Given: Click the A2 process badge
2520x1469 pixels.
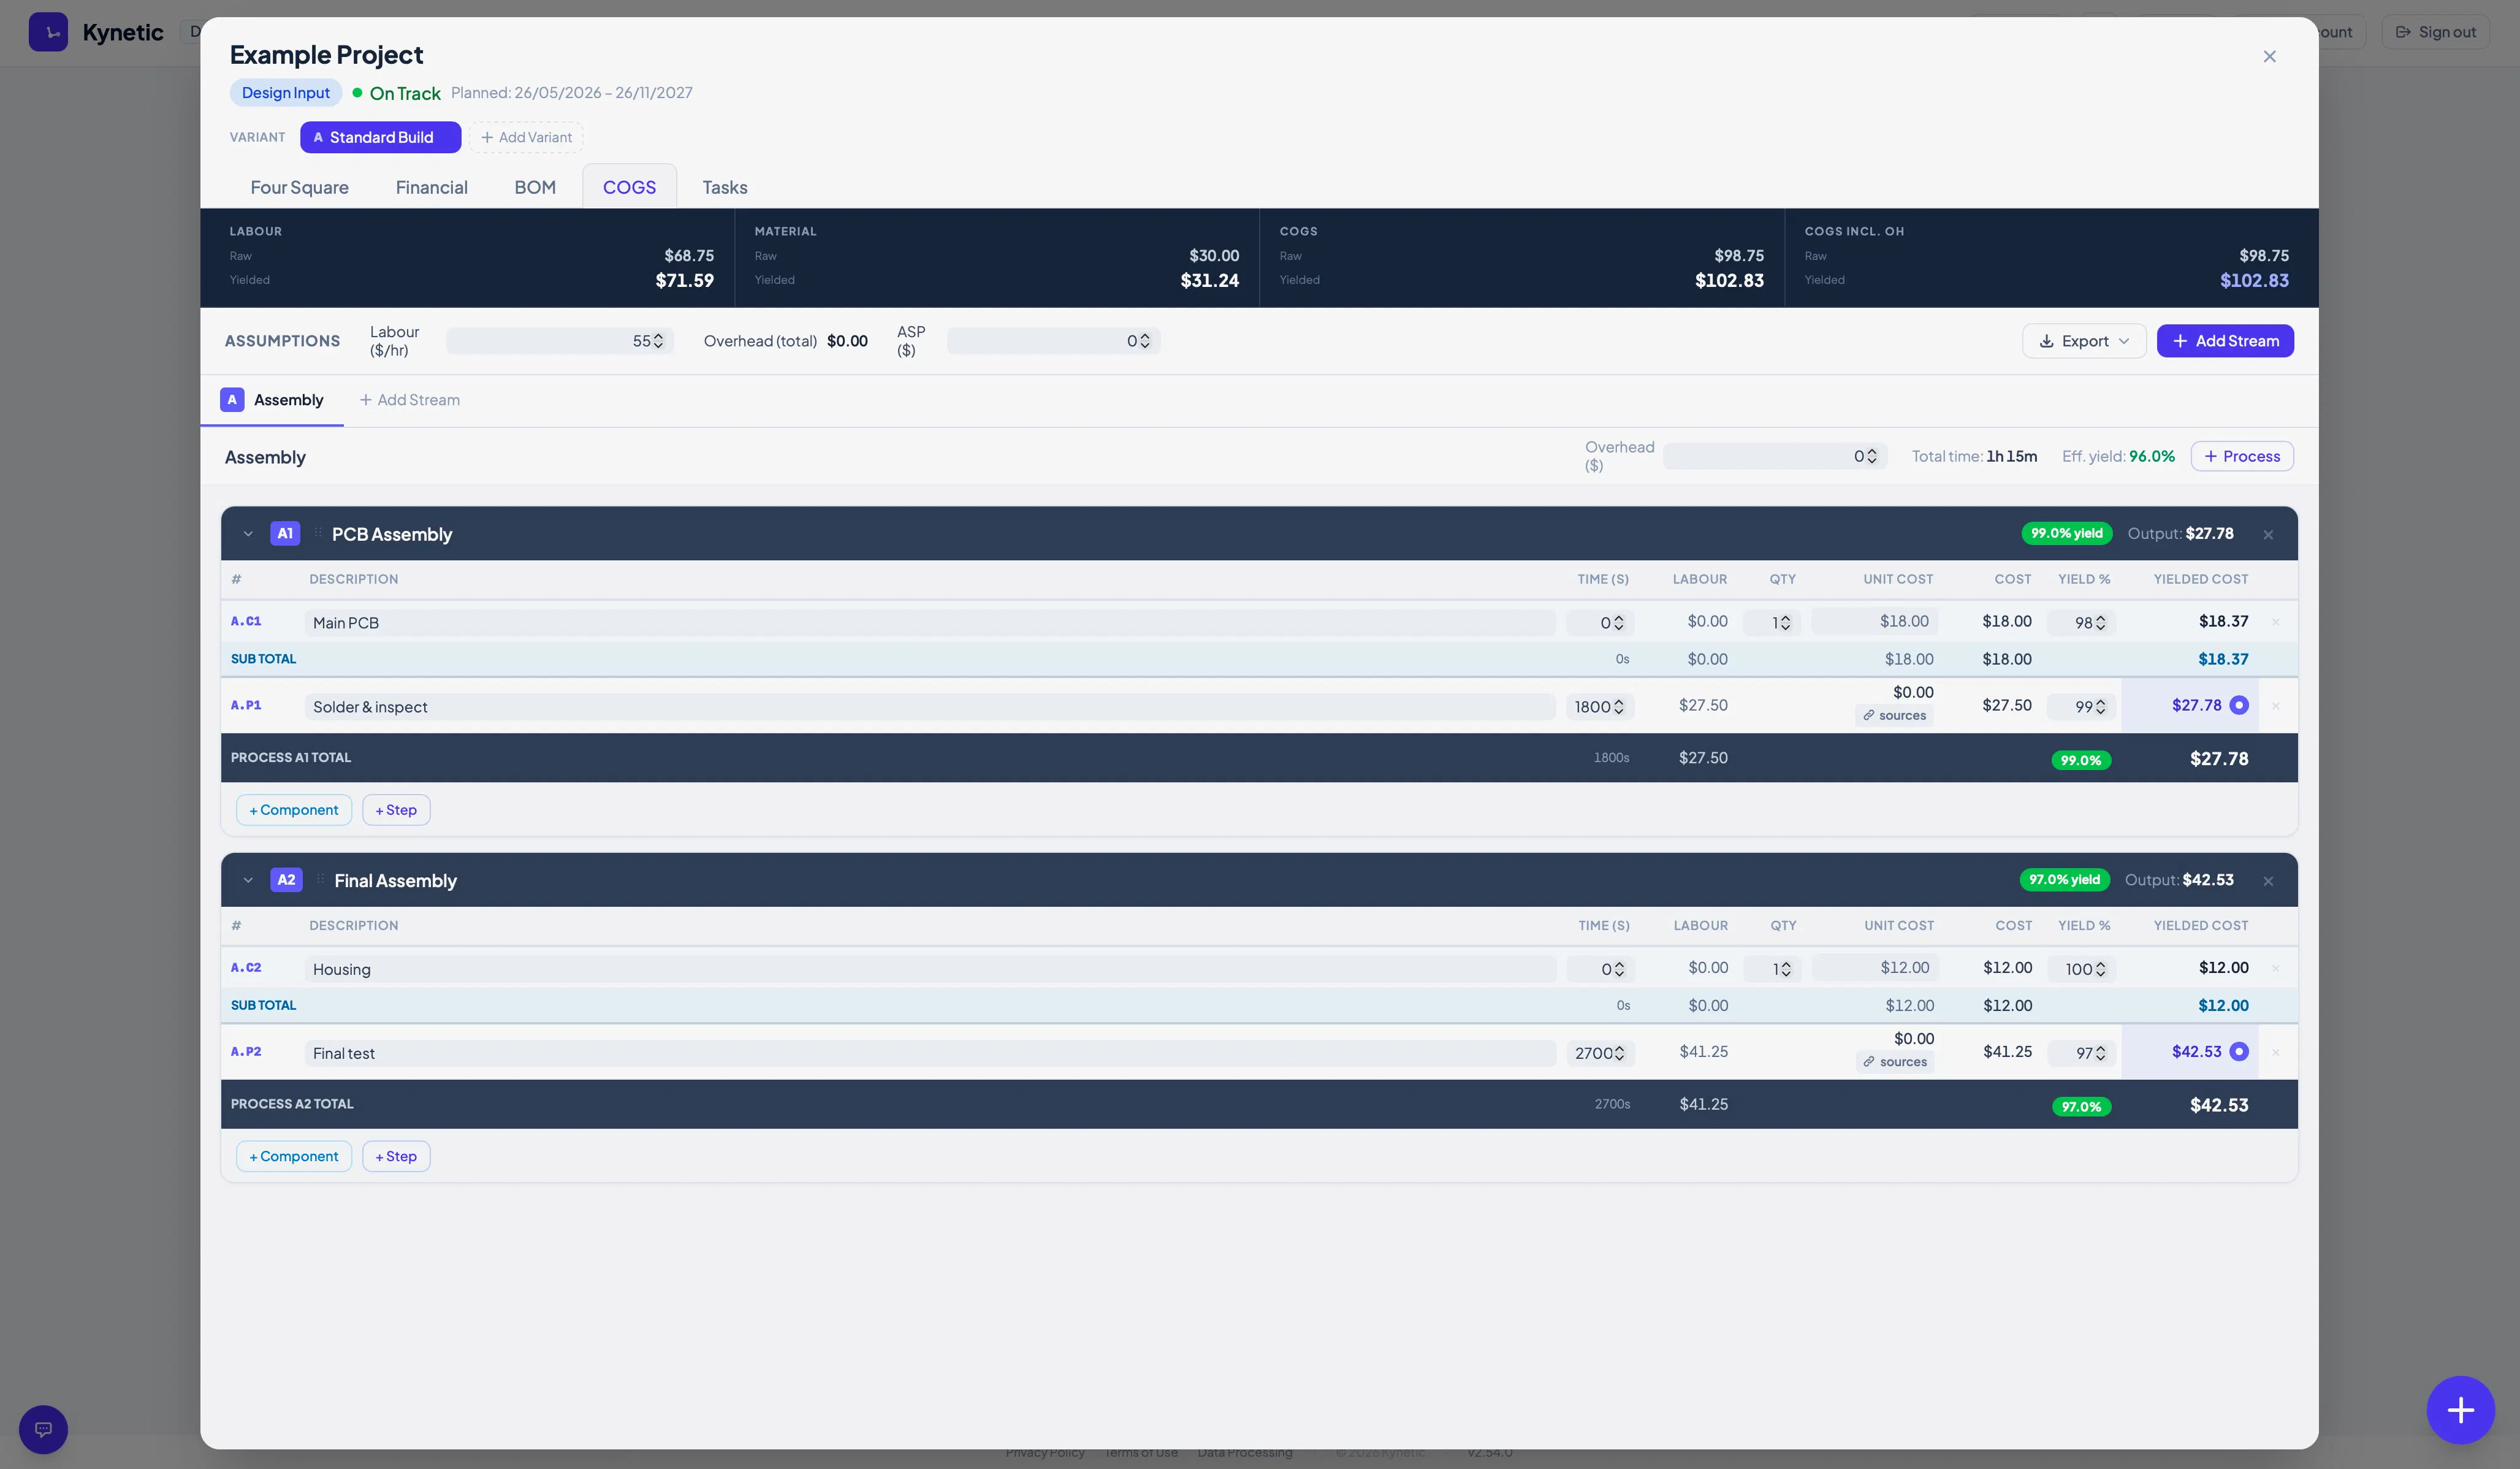Looking at the screenshot, I should pyautogui.click(x=286, y=880).
